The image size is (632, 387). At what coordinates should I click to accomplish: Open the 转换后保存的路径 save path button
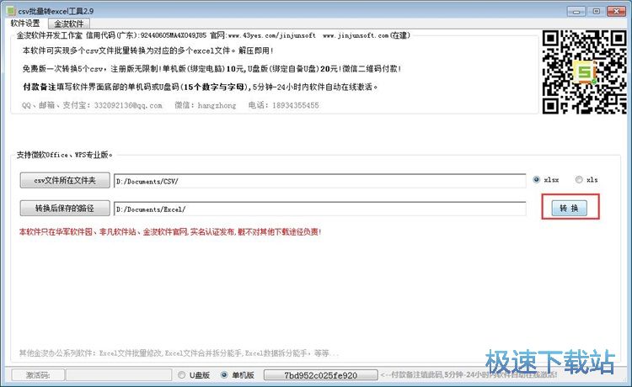pyautogui.click(x=65, y=208)
